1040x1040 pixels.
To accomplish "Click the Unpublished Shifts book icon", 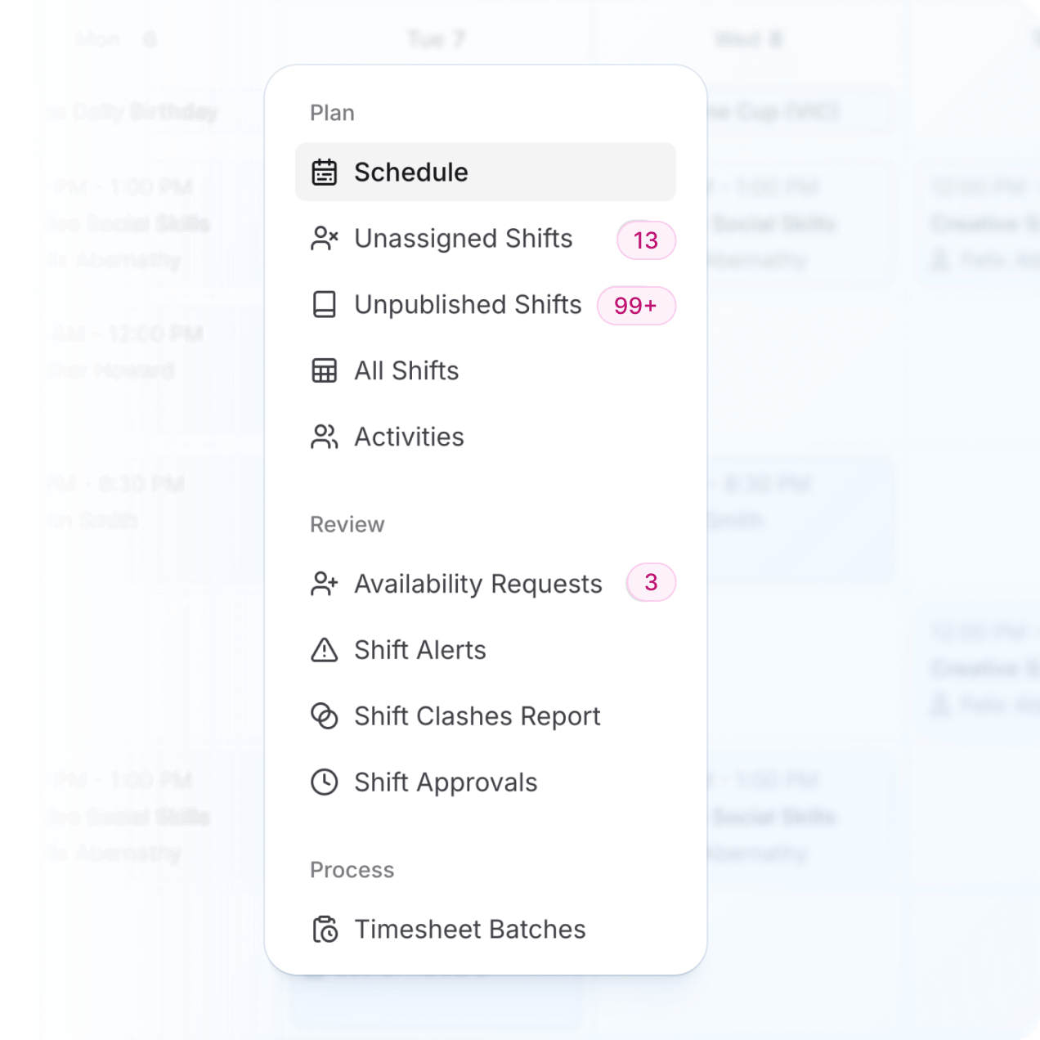I will pos(325,305).
